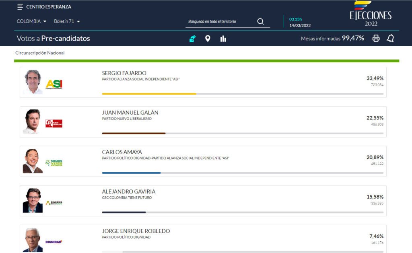The image size is (412, 253).
Task: Click the ASI party logo
Action: (54, 84)
